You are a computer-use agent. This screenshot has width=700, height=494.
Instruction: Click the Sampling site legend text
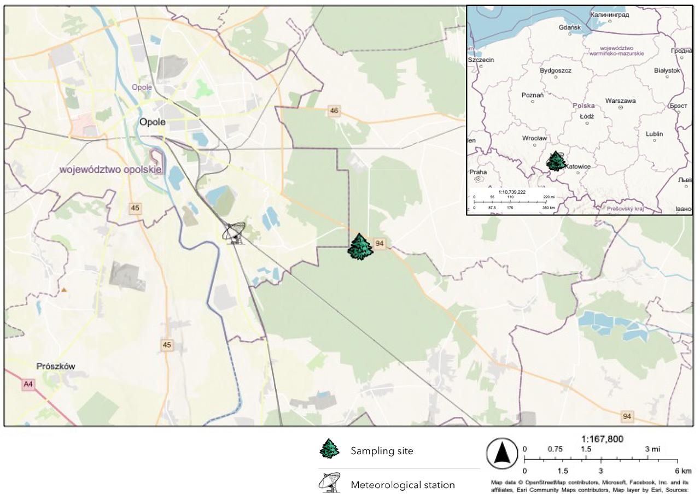382,451
